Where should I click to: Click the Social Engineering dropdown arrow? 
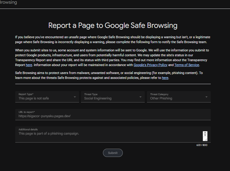(141, 97)
